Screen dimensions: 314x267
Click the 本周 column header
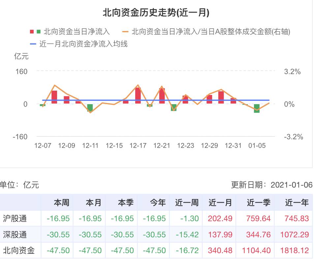[61, 202]
